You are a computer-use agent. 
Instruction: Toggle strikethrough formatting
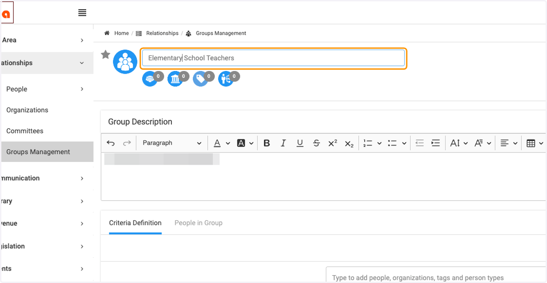pyautogui.click(x=316, y=143)
